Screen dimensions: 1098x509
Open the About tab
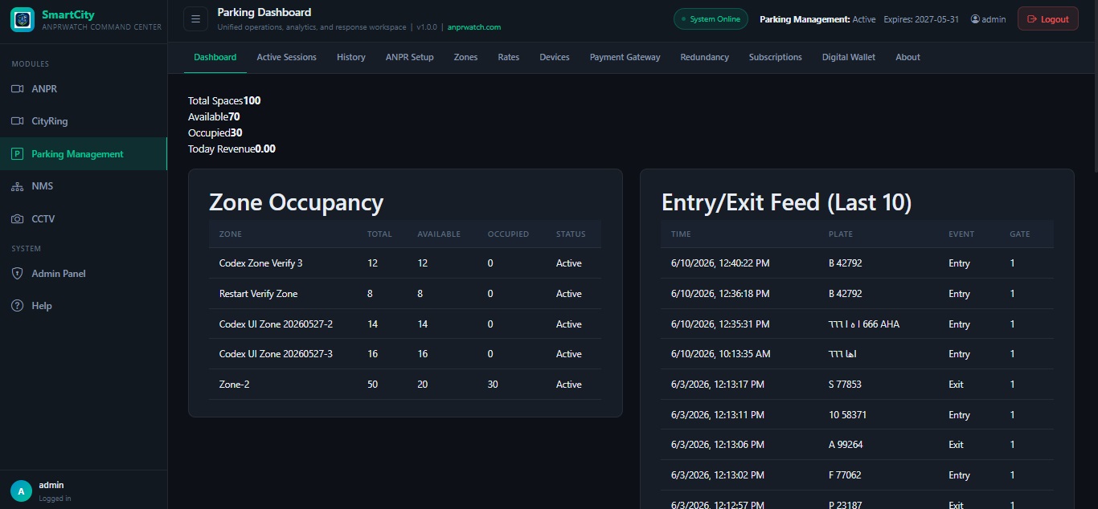[908, 57]
